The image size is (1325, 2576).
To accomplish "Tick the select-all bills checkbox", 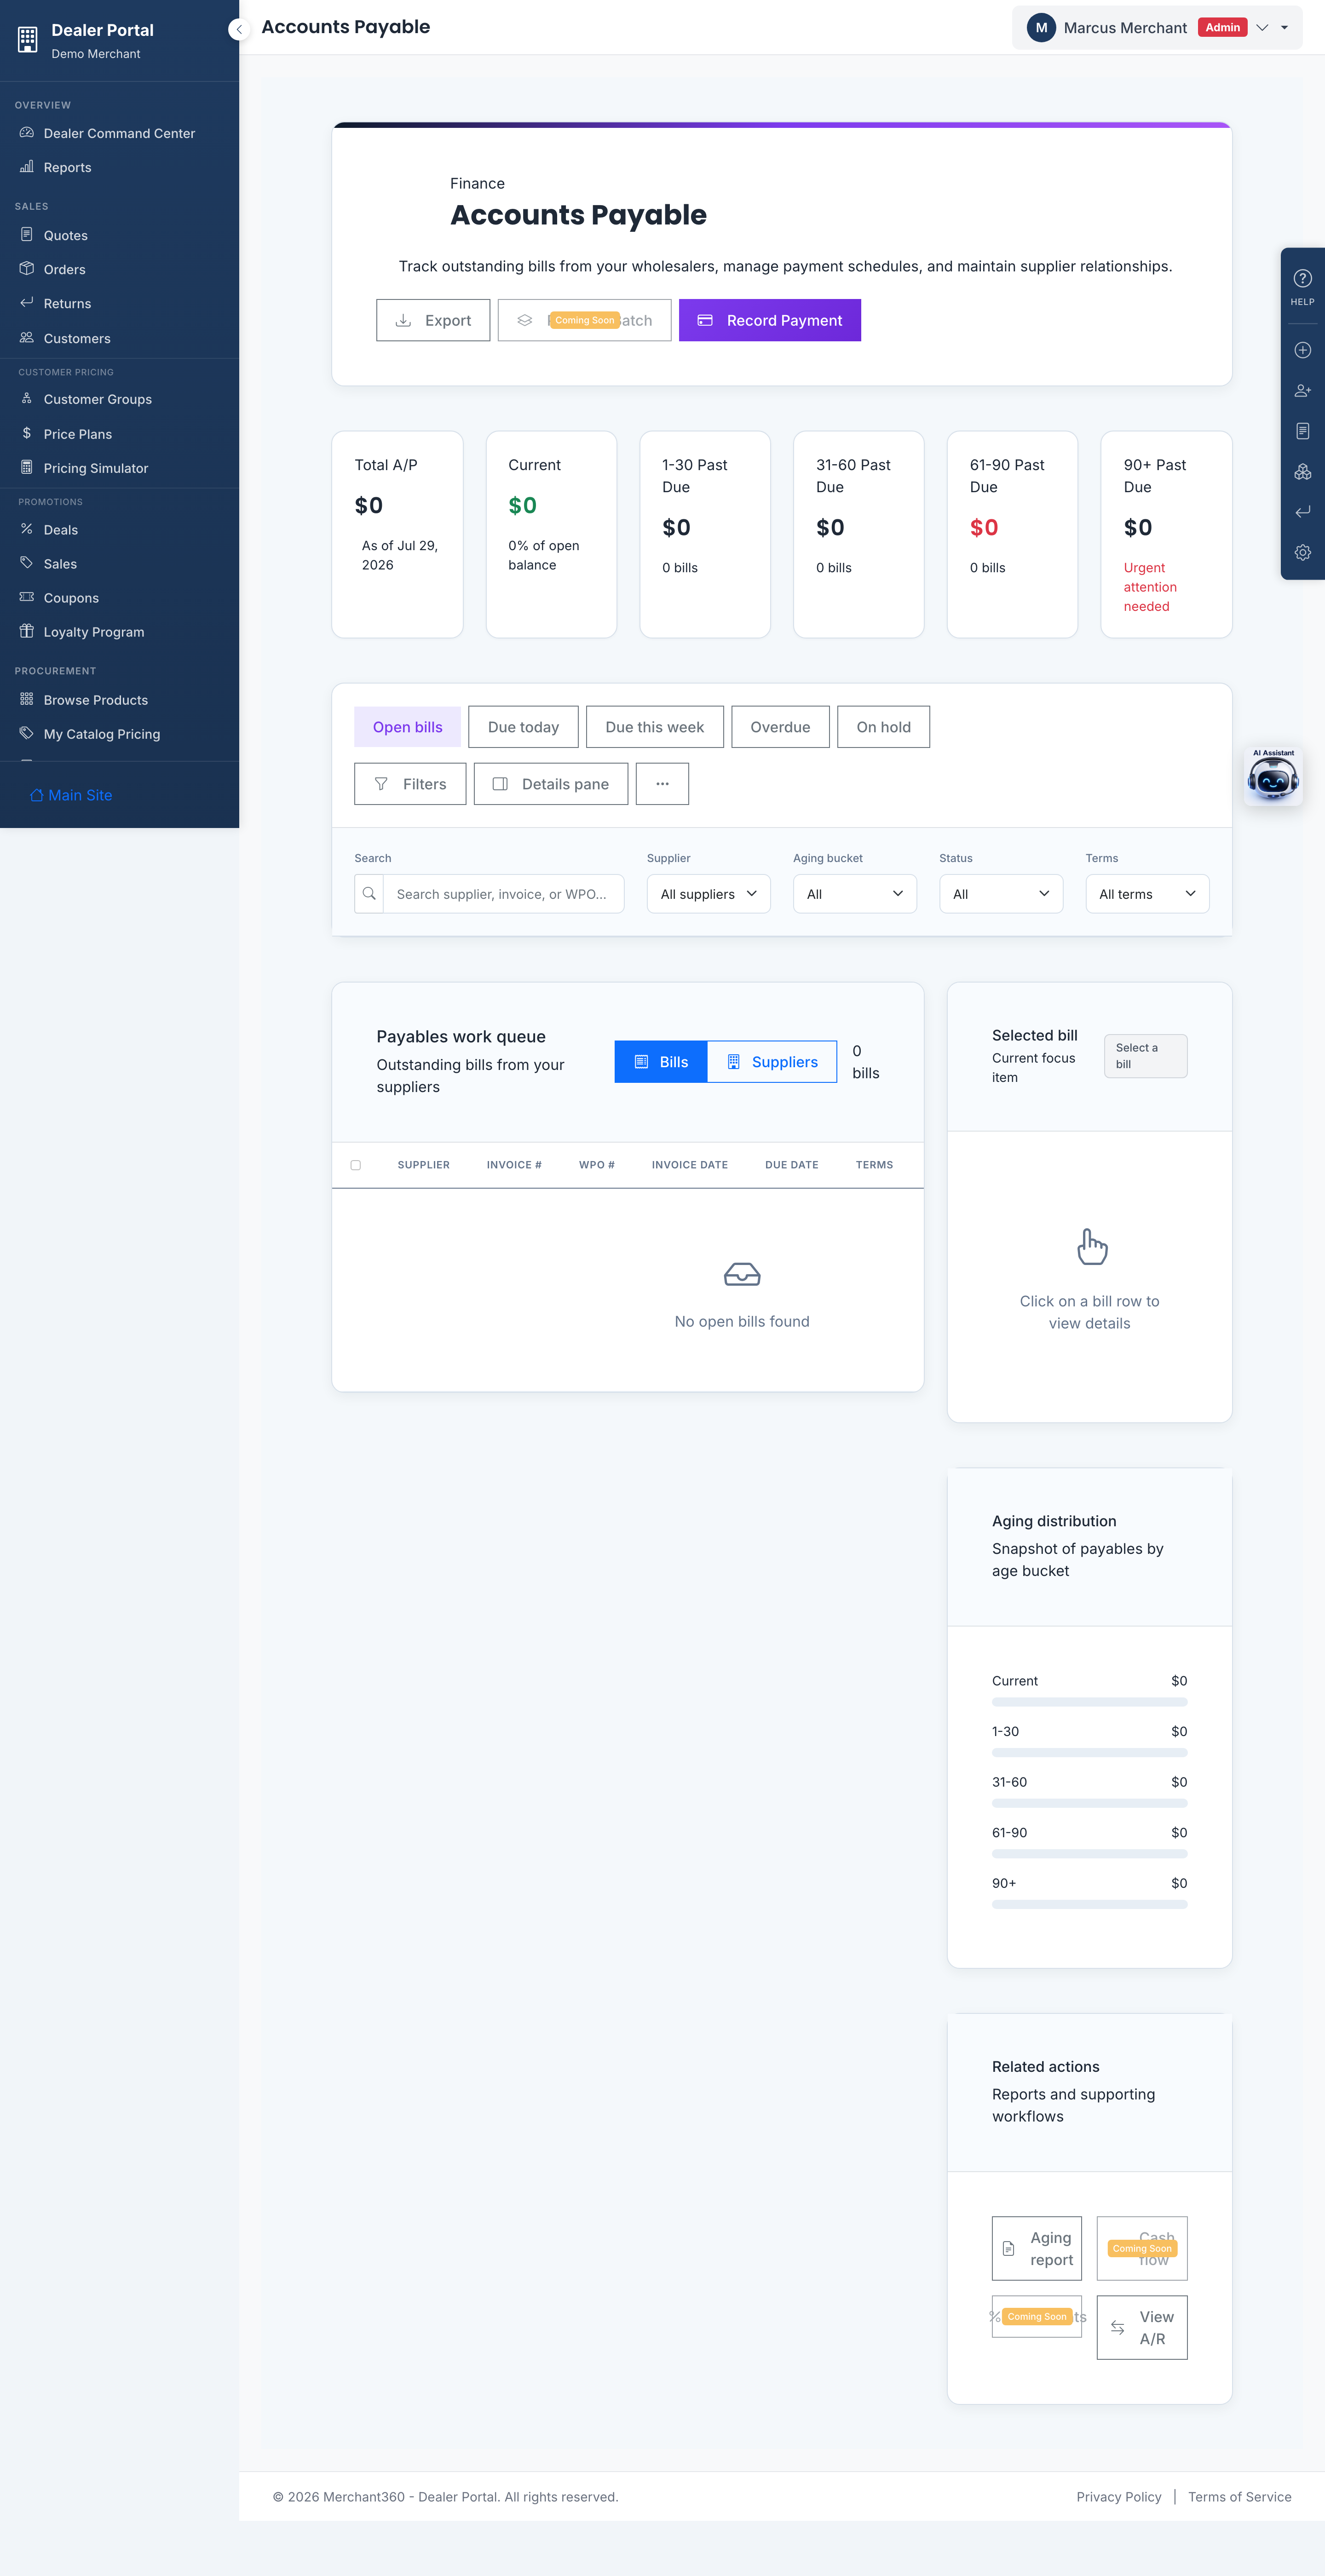I will (x=356, y=1165).
